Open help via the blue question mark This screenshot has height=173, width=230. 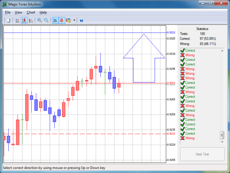pyautogui.click(x=81, y=20)
